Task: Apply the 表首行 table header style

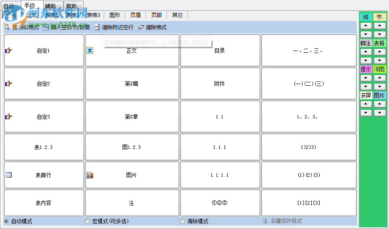Action: 44,175
